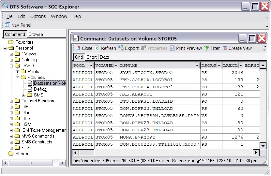
Task: Select the DTS.DIFR31.LOADLIB dataset cell
Action: (x=159, y=101)
